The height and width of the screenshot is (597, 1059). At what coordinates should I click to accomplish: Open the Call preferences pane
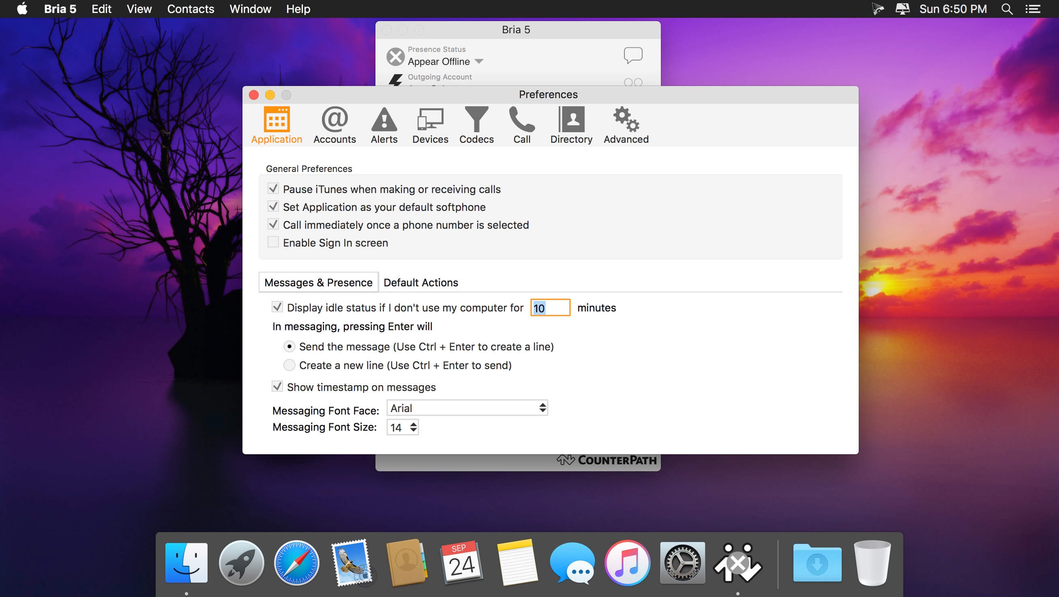[522, 125]
